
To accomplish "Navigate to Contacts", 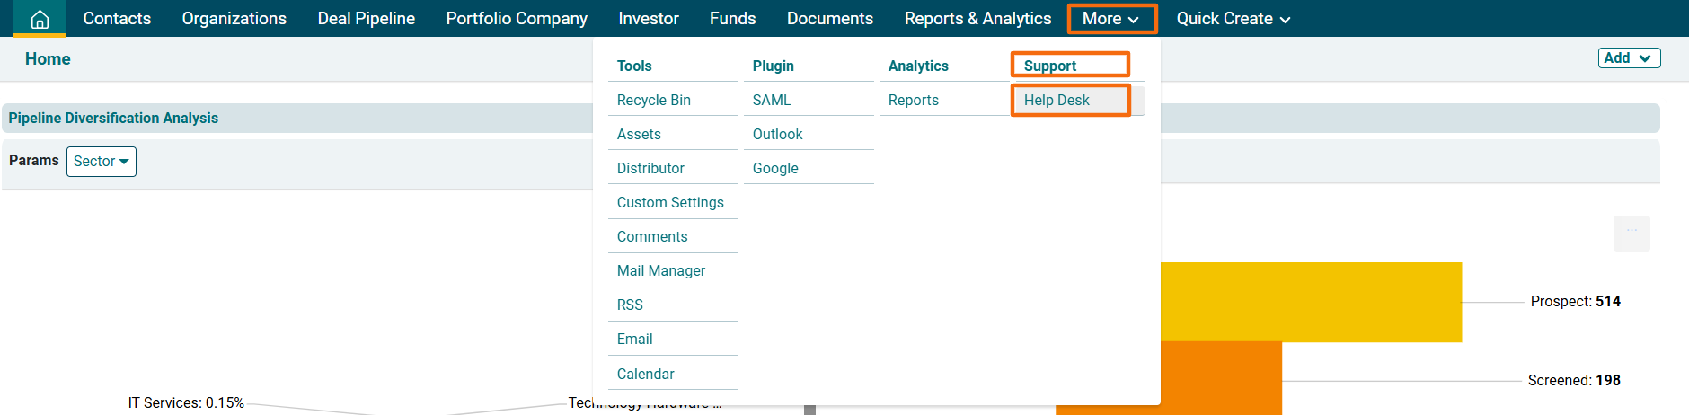I will point(117,19).
